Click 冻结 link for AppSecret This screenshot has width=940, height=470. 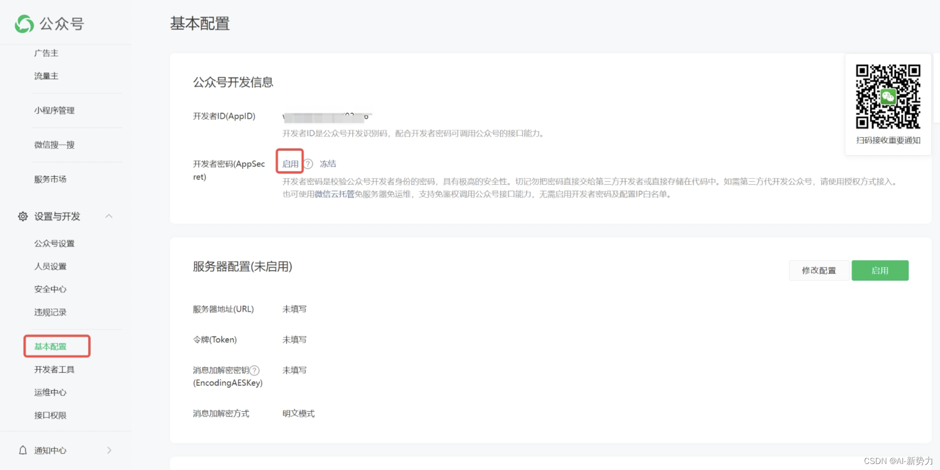pyautogui.click(x=328, y=164)
